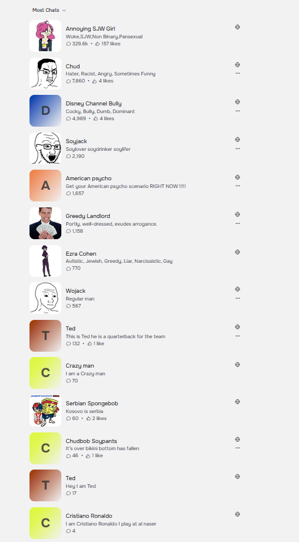The image size is (299, 542).
Task: Open the ellipsis menu for Greedy Landlord
Action: 238,223
